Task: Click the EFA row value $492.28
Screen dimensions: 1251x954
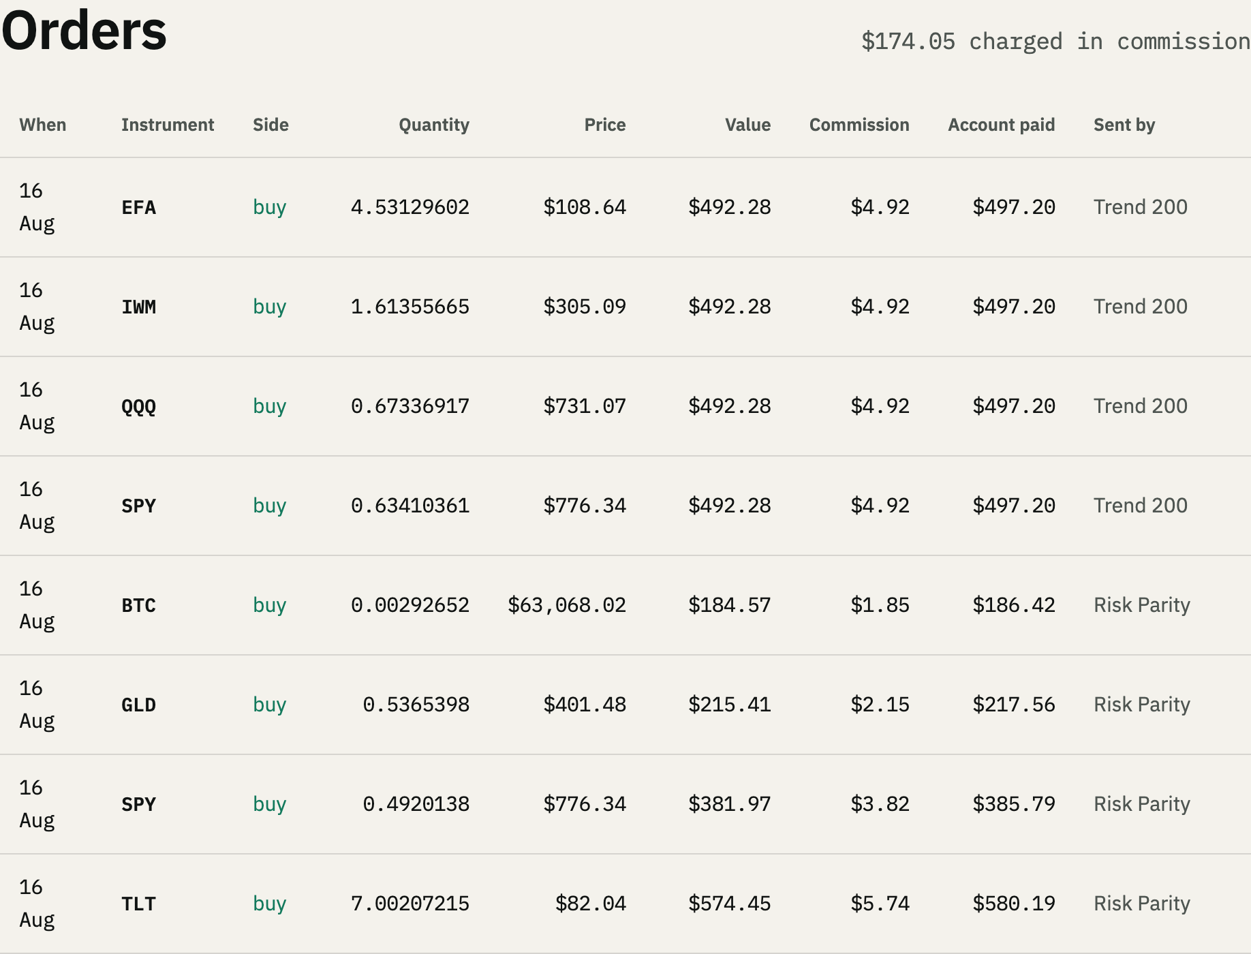Action: click(730, 207)
